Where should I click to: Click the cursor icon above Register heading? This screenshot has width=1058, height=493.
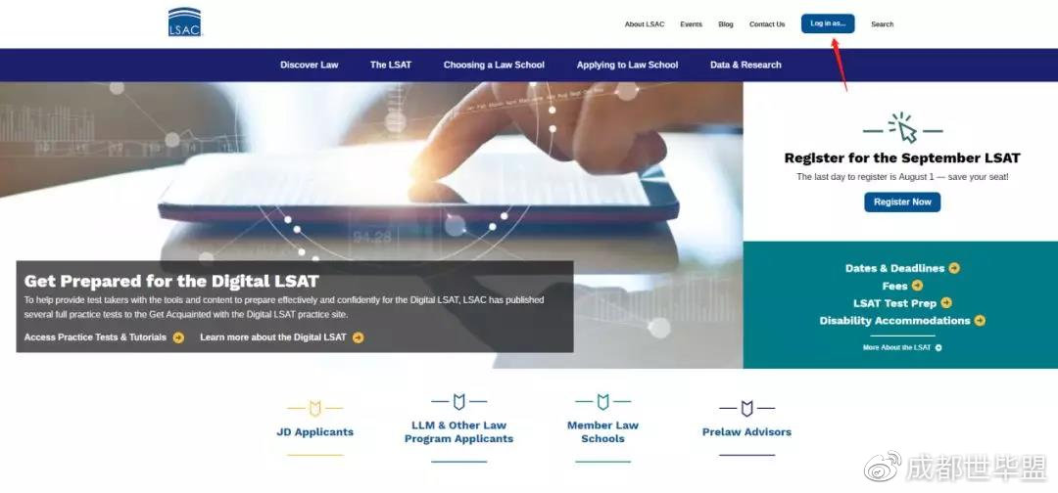click(903, 128)
